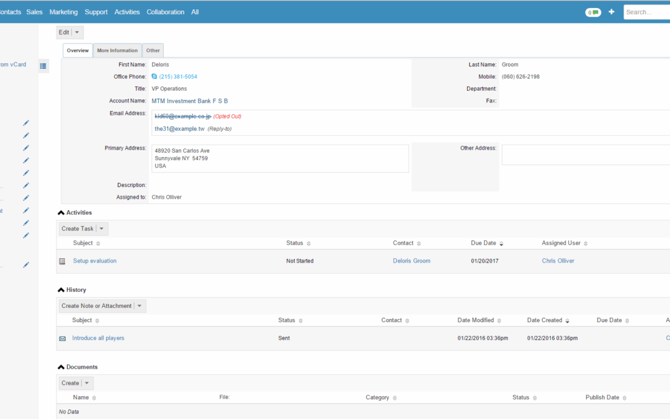Image resolution: width=670 pixels, height=419 pixels.
Task: Click the VP Operations title value
Action: pos(169,89)
